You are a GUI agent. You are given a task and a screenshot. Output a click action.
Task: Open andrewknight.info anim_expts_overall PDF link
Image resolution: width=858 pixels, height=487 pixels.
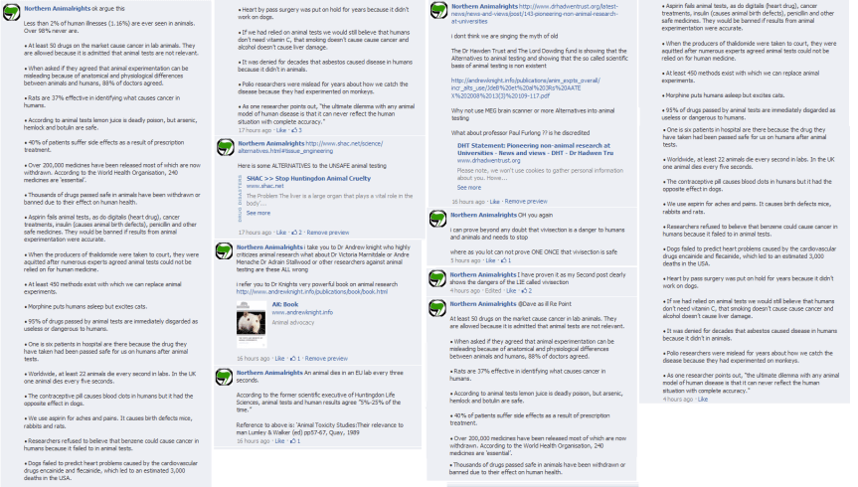pos(525,87)
